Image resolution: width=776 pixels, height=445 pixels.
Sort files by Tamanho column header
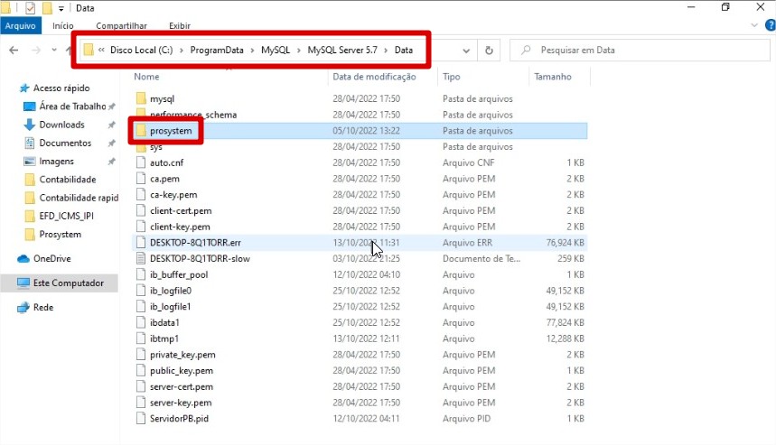[553, 77]
